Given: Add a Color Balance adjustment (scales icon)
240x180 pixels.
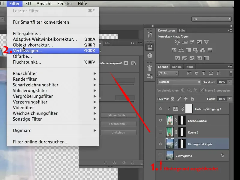Looking at the screenshot, I should pyautogui.click(x=181, y=50).
